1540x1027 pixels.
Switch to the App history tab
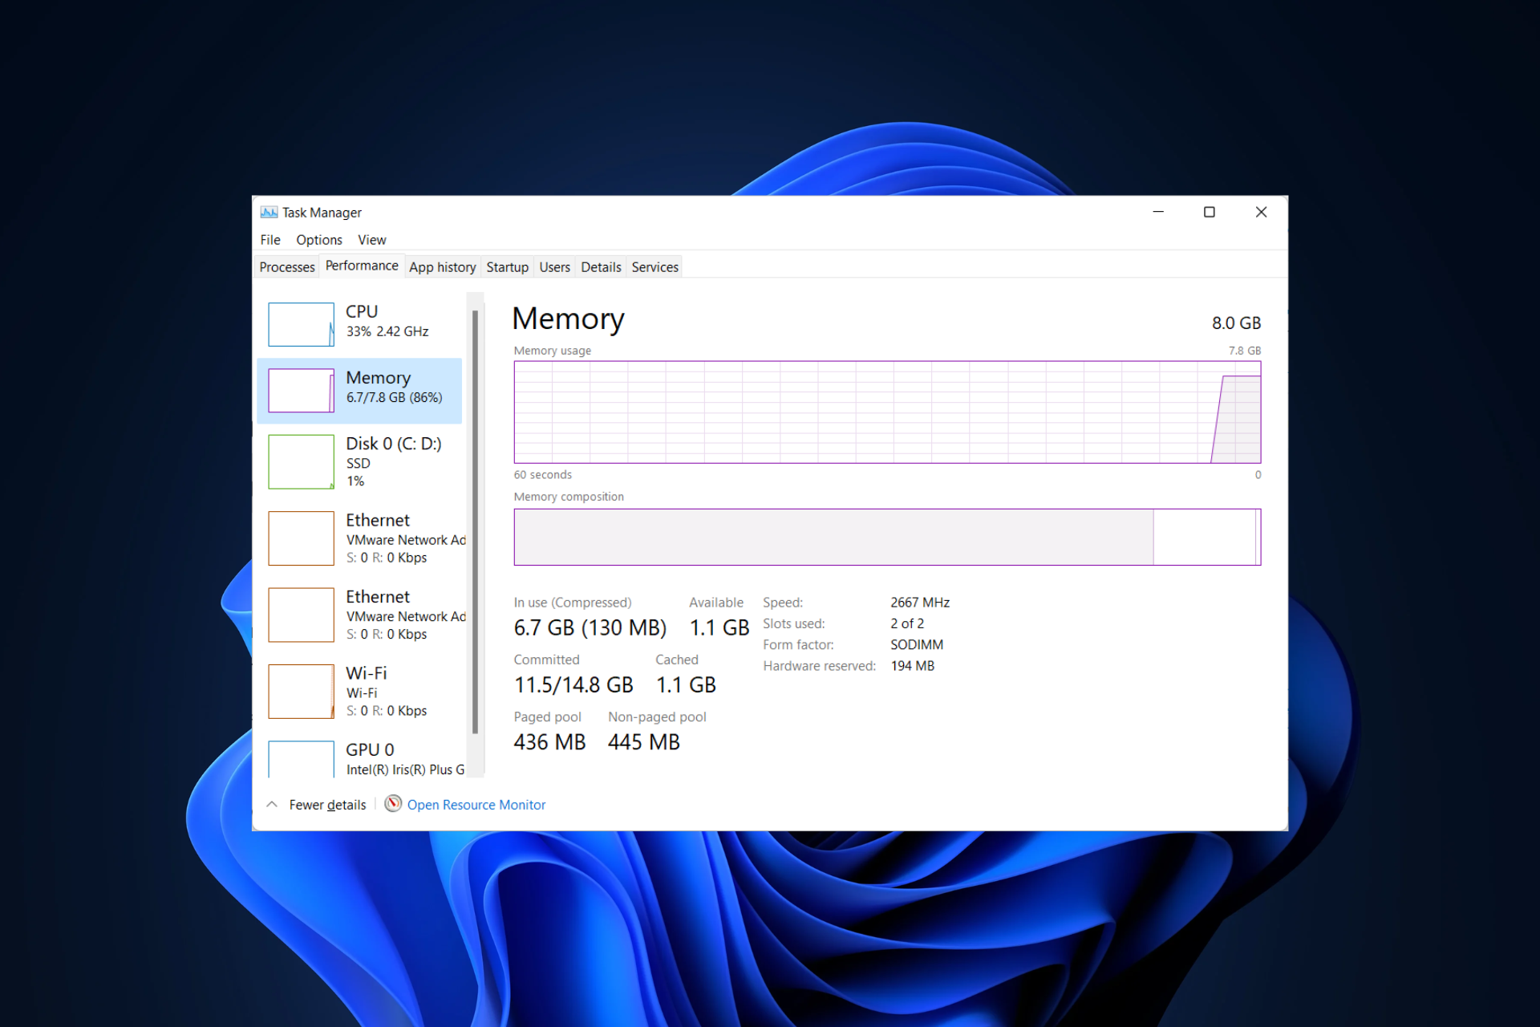point(443,267)
